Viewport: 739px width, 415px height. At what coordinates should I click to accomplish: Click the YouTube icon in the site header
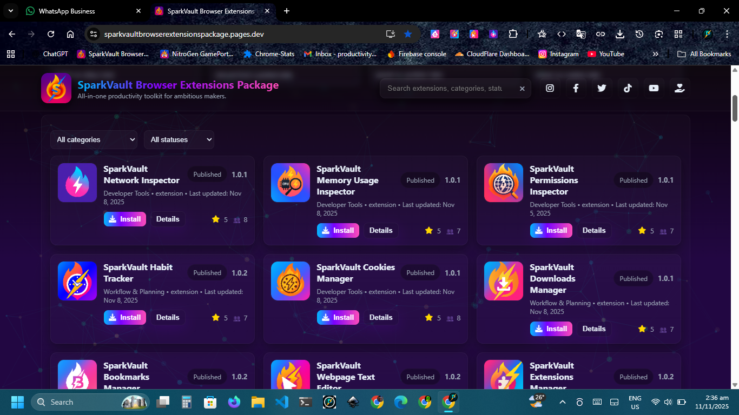[x=654, y=88]
